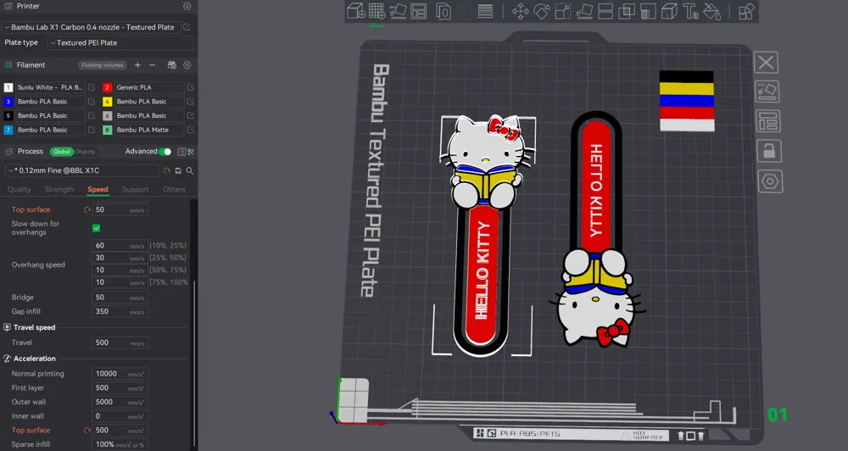This screenshot has width=848, height=451.
Task: Open filament 3 Bambu PLA Basic dropdown
Action: point(50,101)
